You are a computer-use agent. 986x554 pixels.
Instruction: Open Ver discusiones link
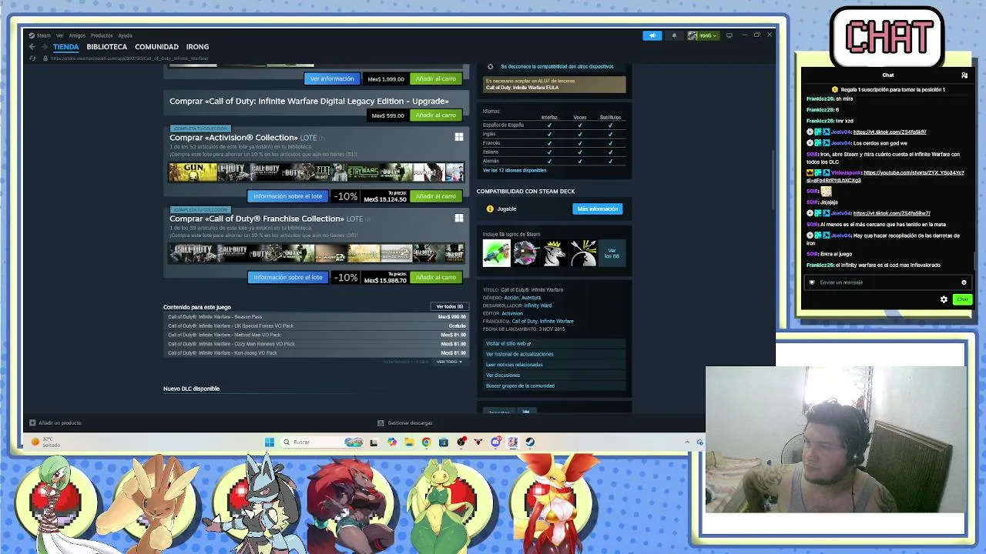pos(503,375)
